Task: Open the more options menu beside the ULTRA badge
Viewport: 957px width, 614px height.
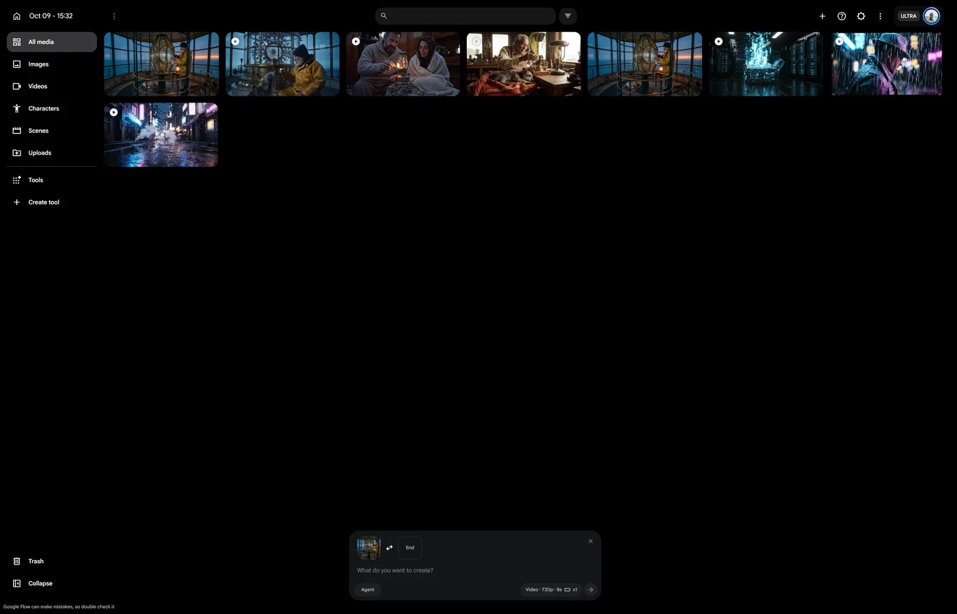Action: [x=880, y=16]
